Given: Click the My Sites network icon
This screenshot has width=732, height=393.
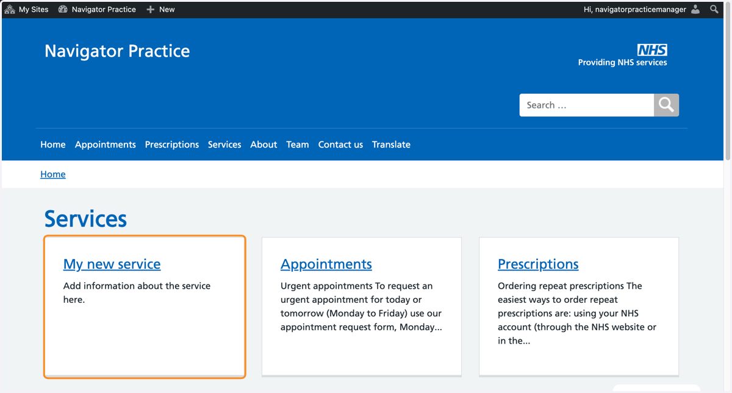Looking at the screenshot, I should (10, 9).
